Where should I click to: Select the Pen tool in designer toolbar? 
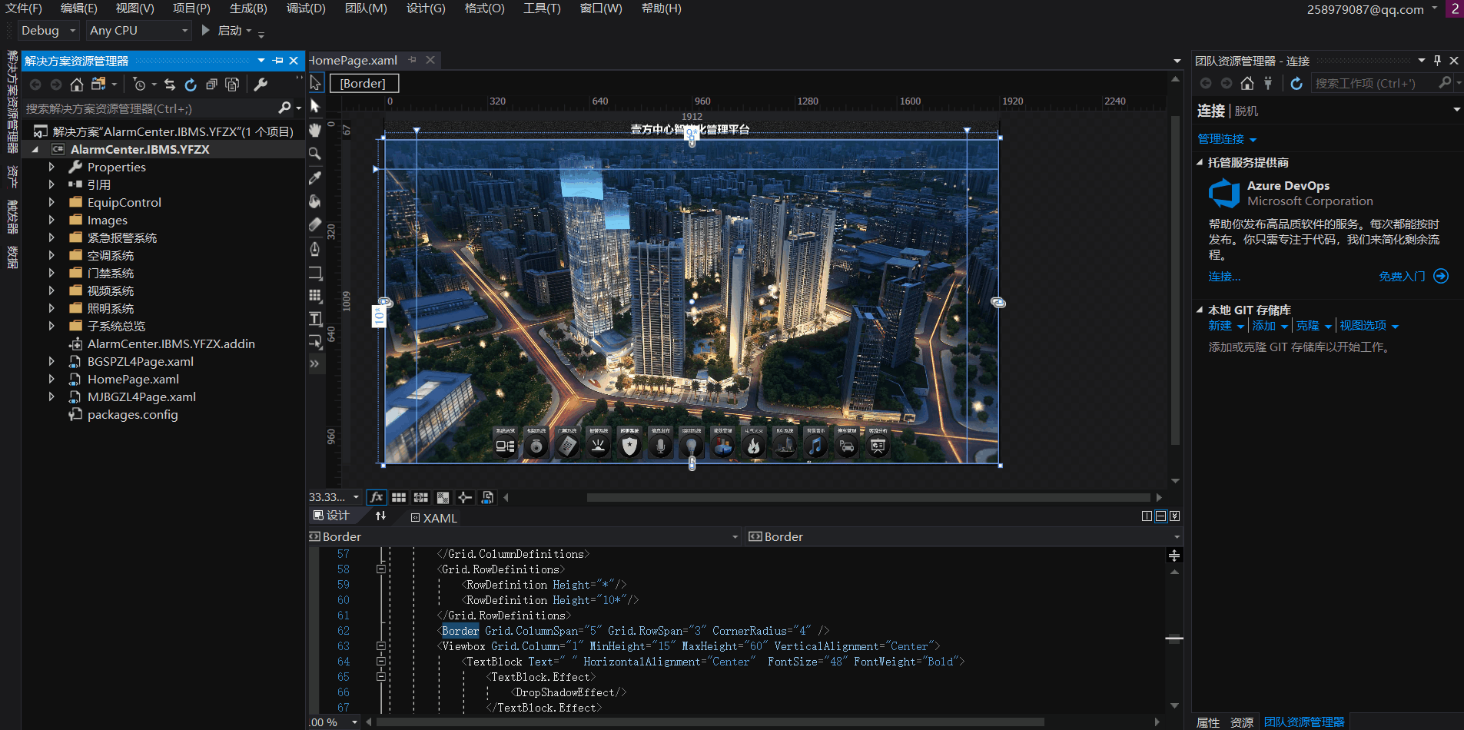pyautogui.click(x=315, y=249)
